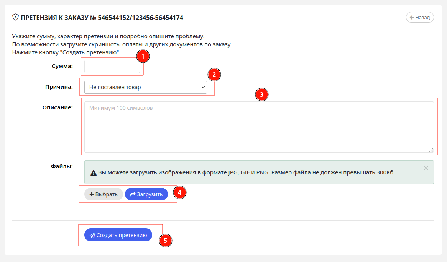Click the arrow icon on the Загрузить button
The height and width of the screenshot is (262, 447).
[x=133, y=194]
